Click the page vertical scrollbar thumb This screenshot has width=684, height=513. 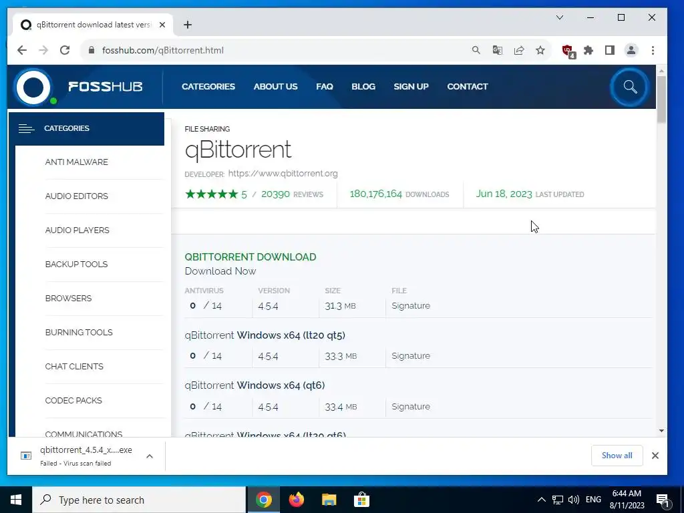pos(661,100)
